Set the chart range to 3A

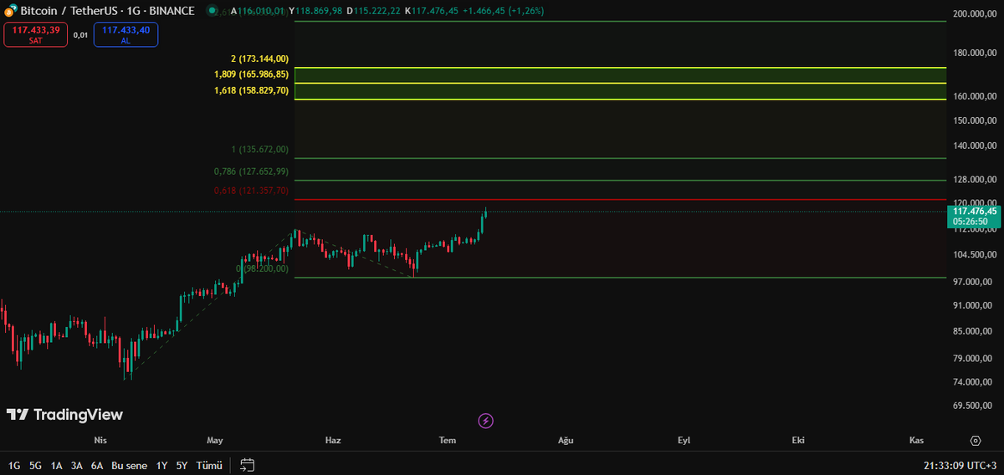tap(76, 465)
